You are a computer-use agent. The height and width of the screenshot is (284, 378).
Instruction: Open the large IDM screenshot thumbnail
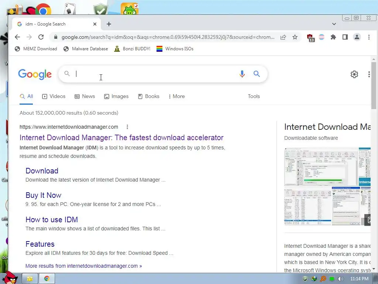tap(321, 167)
